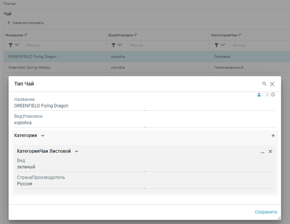290x224 pixels.
Task: Remove the КатегорияЧаи Листовой block with X
Action: click(x=270, y=152)
